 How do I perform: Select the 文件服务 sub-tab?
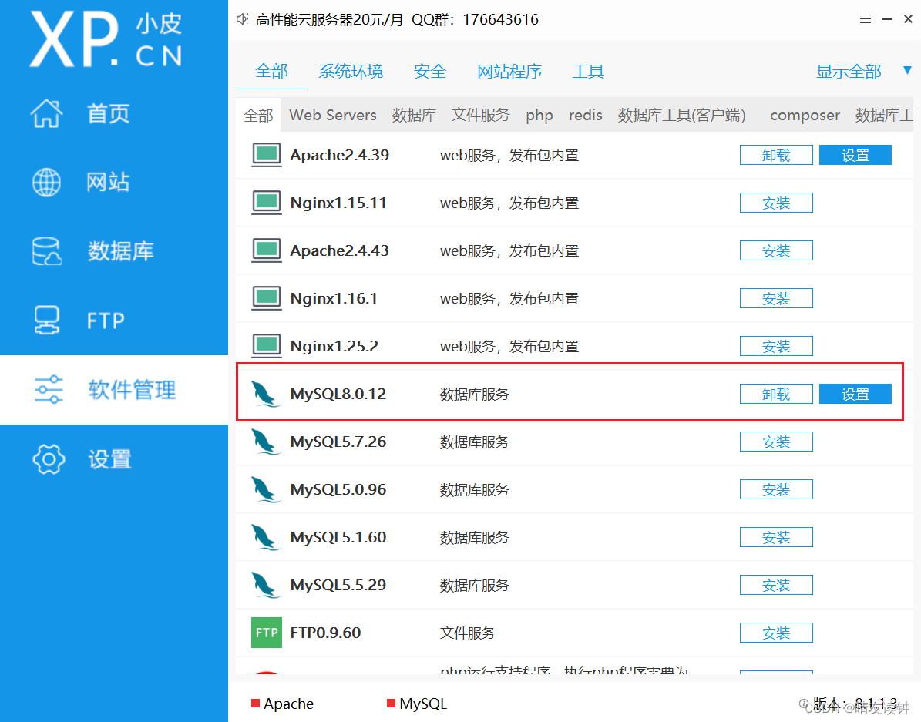point(480,115)
